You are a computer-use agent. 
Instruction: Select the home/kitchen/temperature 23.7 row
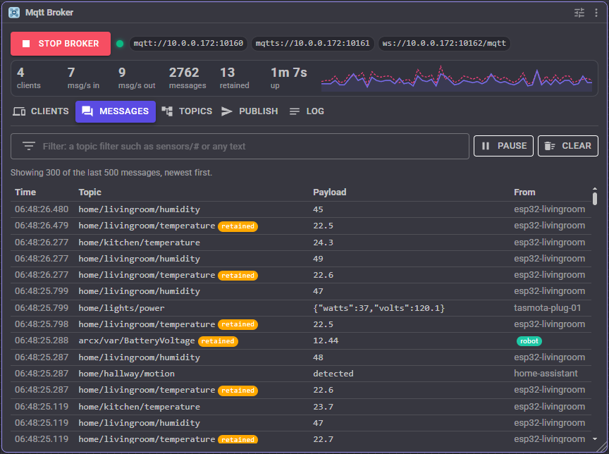tap(301, 407)
